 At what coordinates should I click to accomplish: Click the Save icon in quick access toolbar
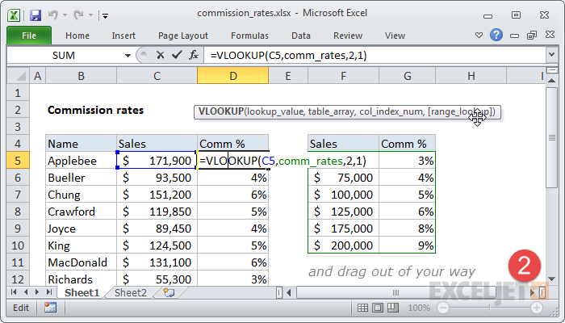pyautogui.click(x=36, y=15)
